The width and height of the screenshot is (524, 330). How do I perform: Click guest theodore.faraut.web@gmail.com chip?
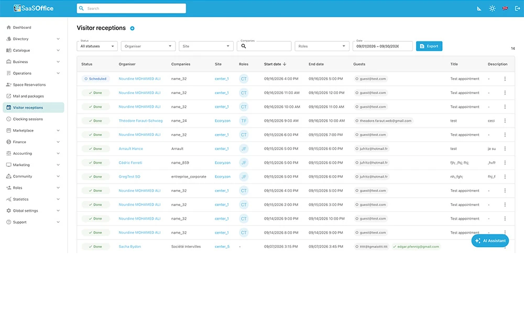pyautogui.click(x=384, y=121)
